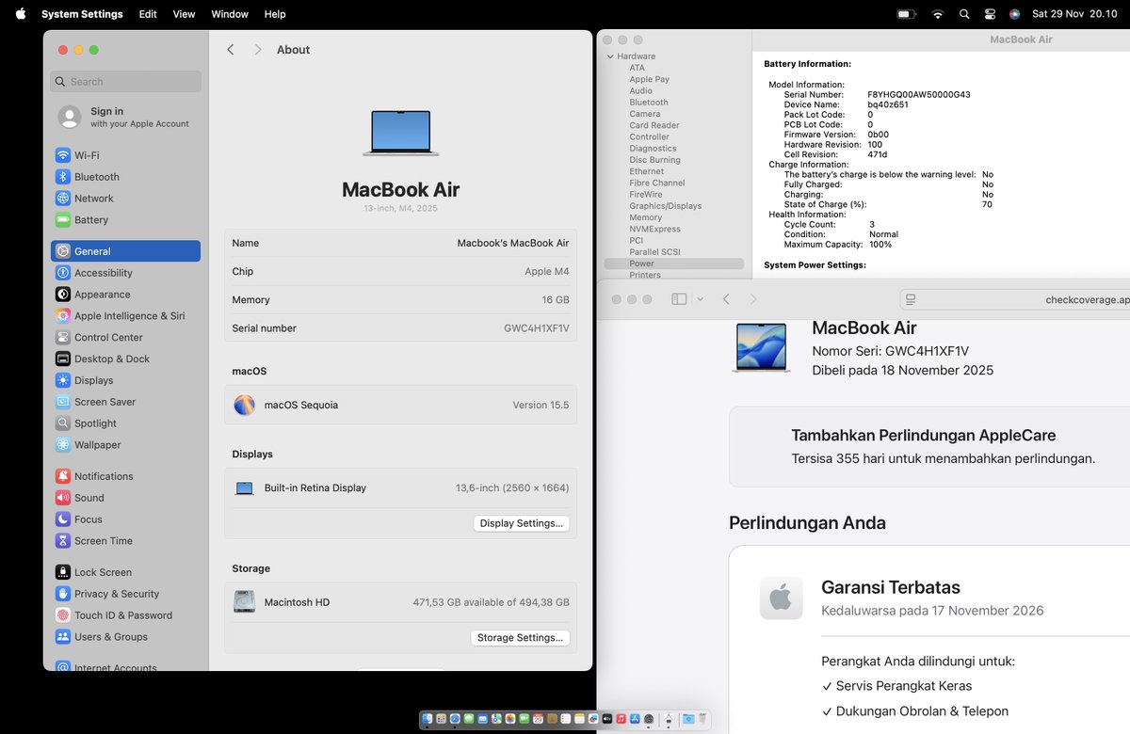The image size is (1130, 734).
Task: Click Display Settings button
Action: click(x=522, y=523)
